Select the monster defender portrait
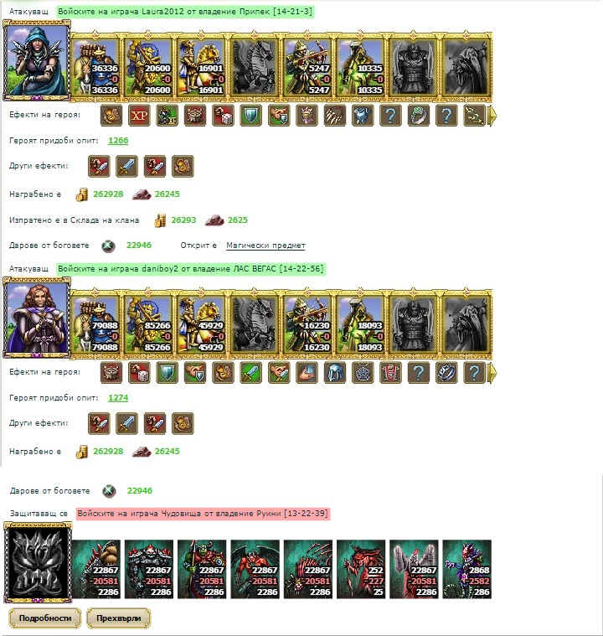 pyautogui.click(x=38, y=562)
